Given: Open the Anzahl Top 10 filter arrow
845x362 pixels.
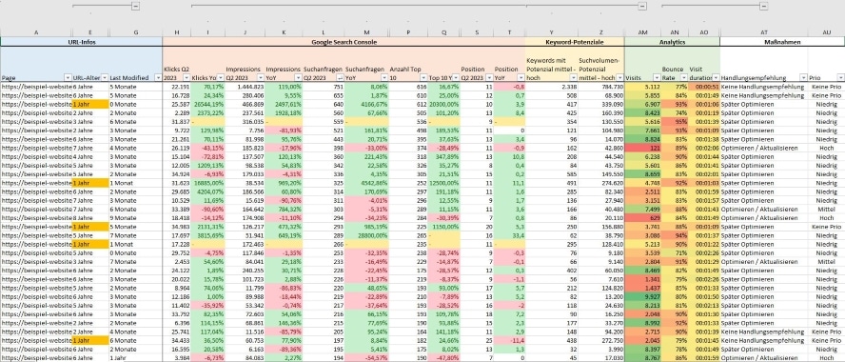Looking at the screenshot, I should click(423, 77).
